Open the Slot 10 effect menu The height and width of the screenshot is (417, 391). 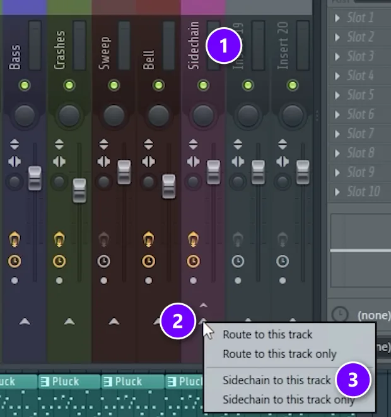[x=337, y=191]
